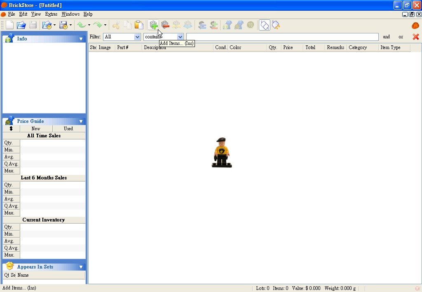Click the Qty. column header in table
Image resolution: width=422 pixels, height=292 pixels.
[x=274, y=47]
